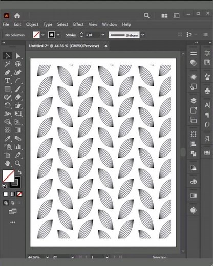This screenshot has width=213, height=266.
Task: Select the Zoom tool magnifier
Action: (18, 163)
